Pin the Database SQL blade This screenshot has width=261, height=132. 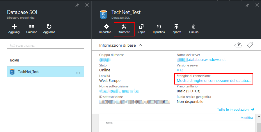click(x=77, y=5)
